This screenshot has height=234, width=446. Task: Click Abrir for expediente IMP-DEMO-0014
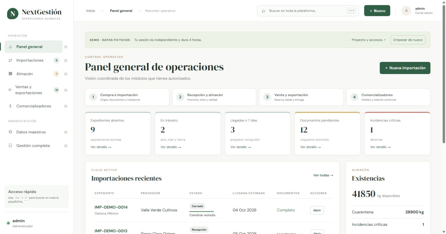click(x=317, y=210)
